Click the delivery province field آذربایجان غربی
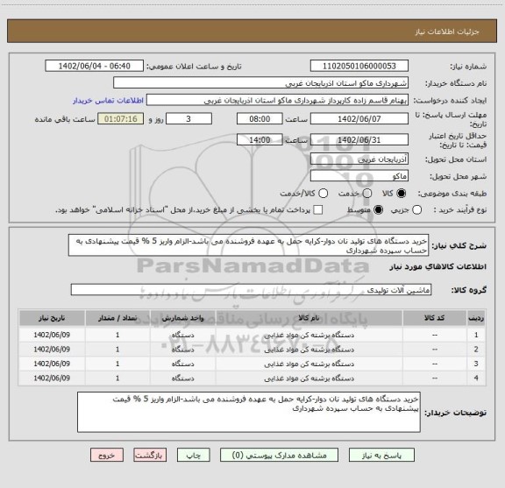Image resolution: width=505 pixels, height=488 pixels. (x=359, y=159)
